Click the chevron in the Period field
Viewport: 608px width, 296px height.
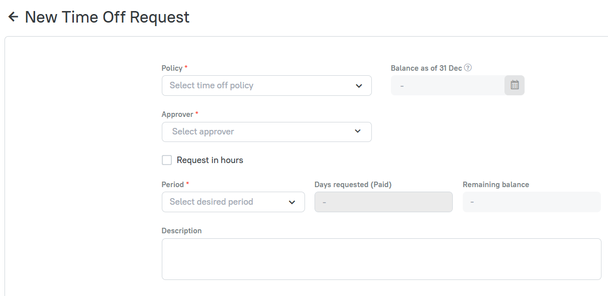(x=292, y=202)
